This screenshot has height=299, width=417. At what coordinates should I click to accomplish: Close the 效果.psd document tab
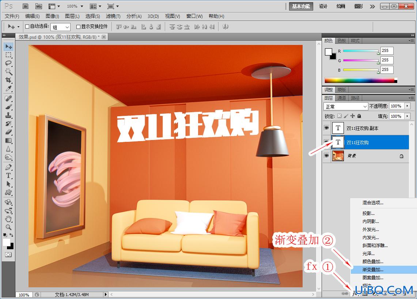pos(104,37)
